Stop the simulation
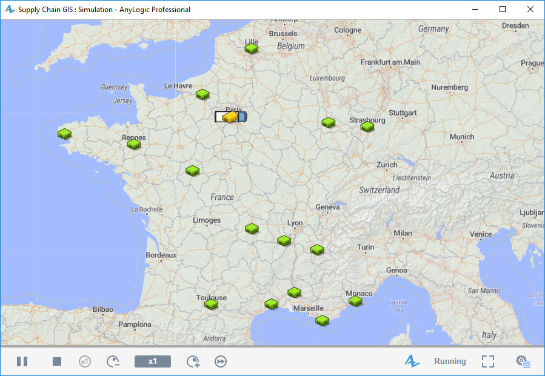Screen dimensions: 545x376 pos(56,361)
